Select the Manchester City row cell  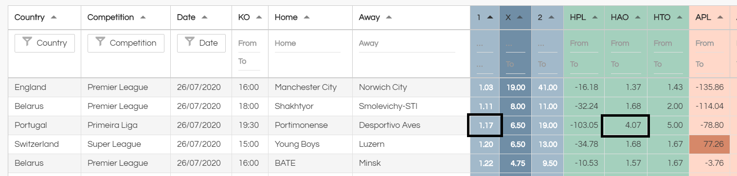coord(310,88)
